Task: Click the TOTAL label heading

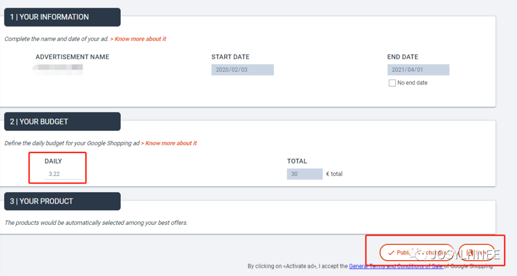Action: [297, 161]
